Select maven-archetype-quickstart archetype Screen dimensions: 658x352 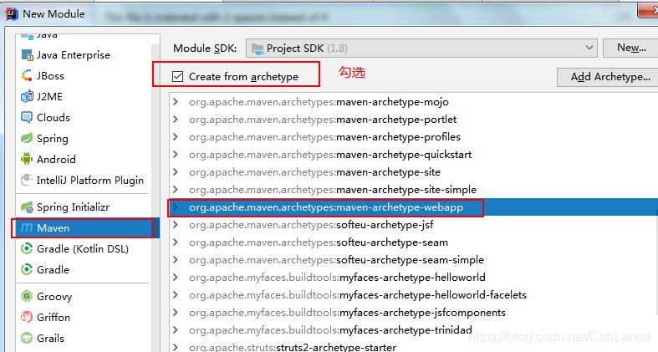330,155
